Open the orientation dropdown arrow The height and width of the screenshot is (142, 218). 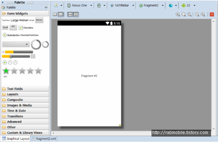click(104, 5)
